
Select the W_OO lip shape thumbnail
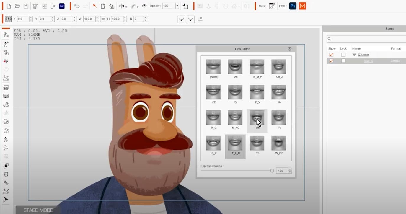click(279, 143)
